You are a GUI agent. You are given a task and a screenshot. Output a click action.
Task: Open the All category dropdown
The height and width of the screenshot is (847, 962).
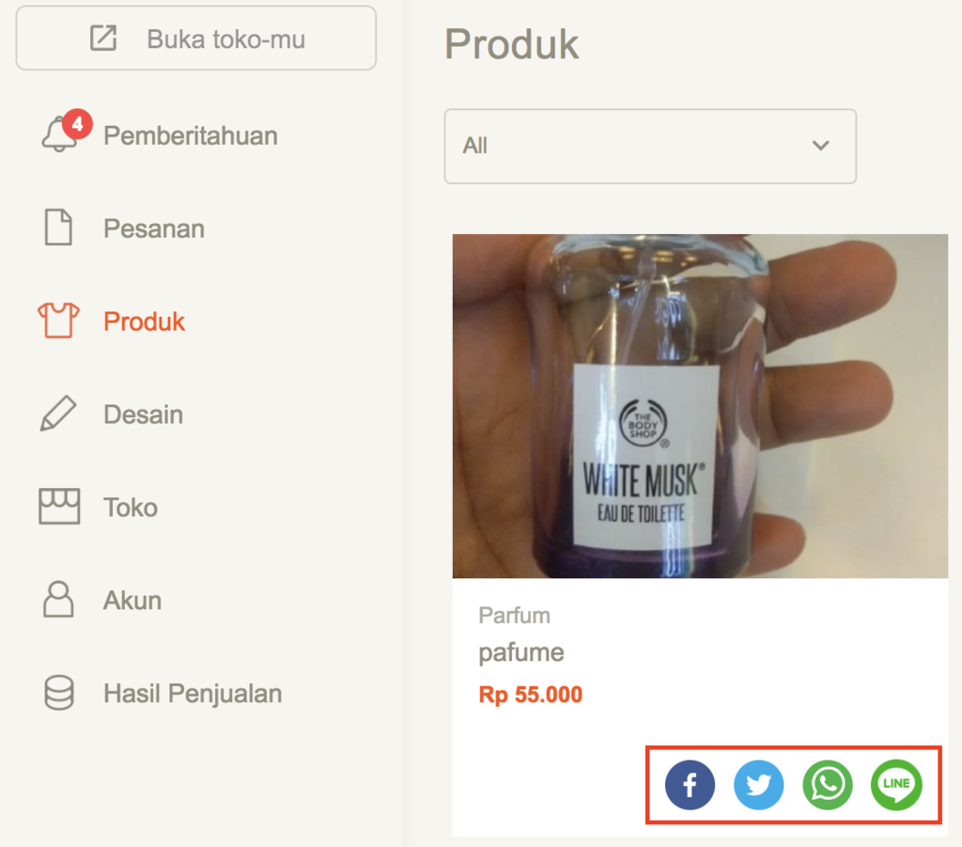650,146
